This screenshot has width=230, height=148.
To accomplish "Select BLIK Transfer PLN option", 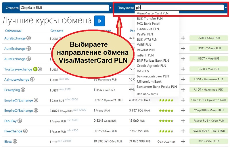I will [x=149, y=19].
